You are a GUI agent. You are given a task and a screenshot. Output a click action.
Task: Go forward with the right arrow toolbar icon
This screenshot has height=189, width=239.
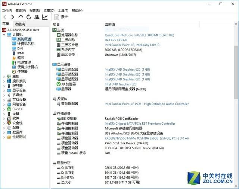click(x=13, y=17)
